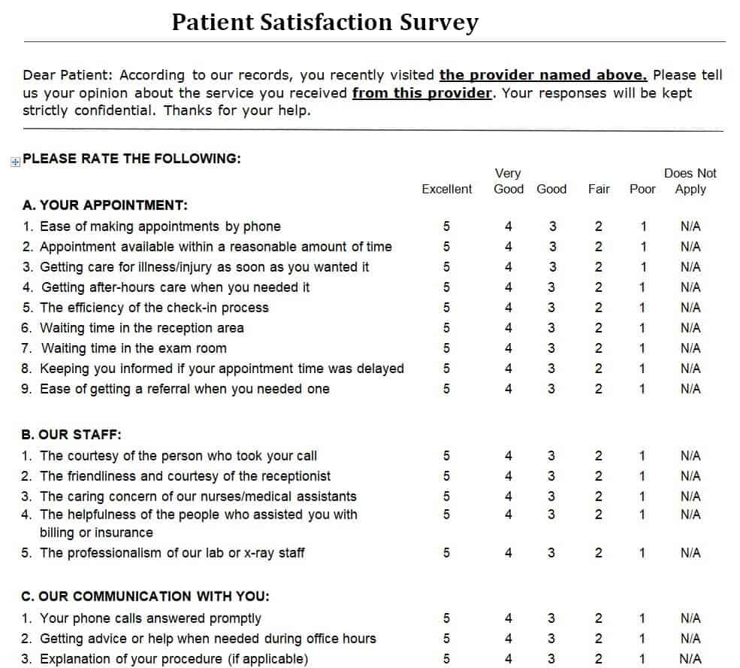Select N/A for courtesy of person who took call
The height and width of the screenshot is (668, 740).
(x=690, y=456)
